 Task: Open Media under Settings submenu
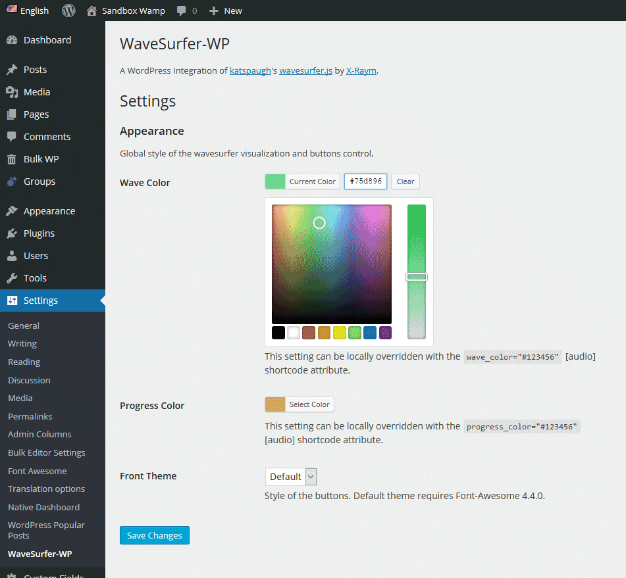(20, 398)
